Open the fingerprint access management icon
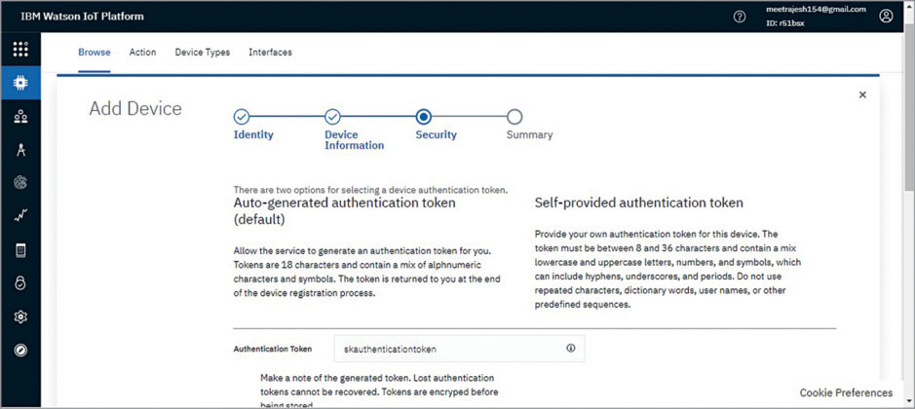 click(20, 183)
